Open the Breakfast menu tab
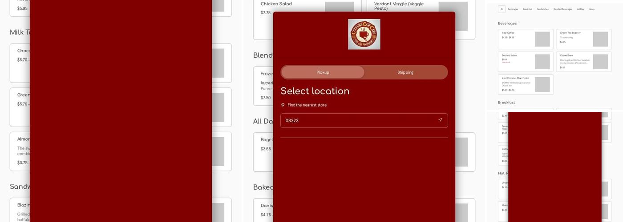 [x=527, y=9]
